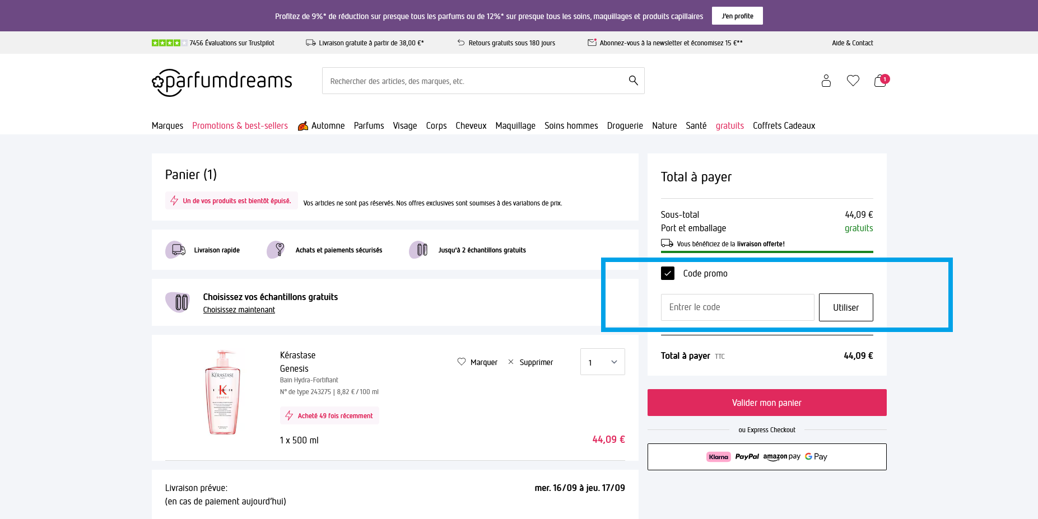
Task: Click the product price 44,09 €
Action: [x=609, y=439]
